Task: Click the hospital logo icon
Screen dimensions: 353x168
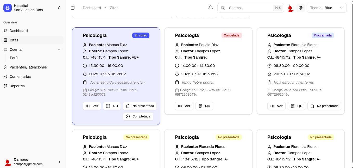Action: pyautogui.click(x=8, y=8)
